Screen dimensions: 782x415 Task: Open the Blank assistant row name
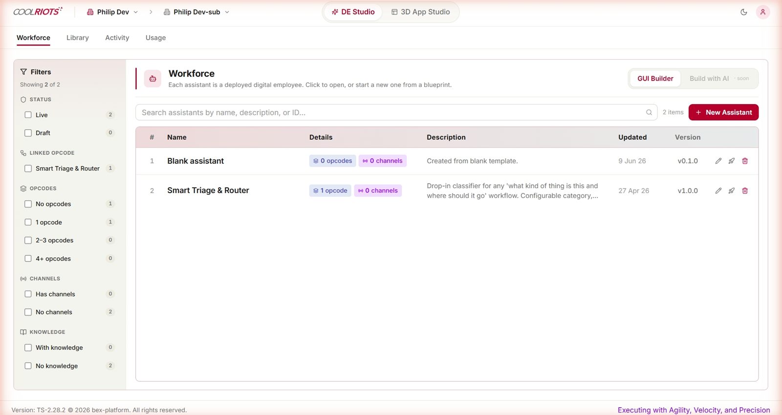click(x=195, y=161)
